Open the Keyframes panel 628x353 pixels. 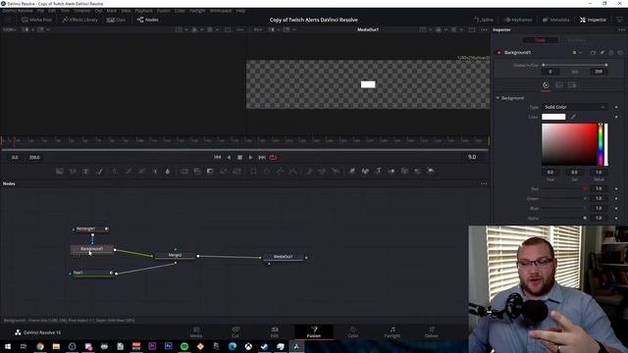point(518,20)
